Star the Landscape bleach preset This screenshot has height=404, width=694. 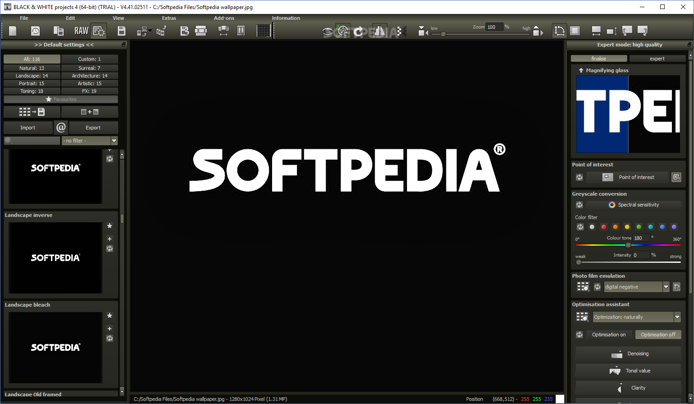[110, 316]
